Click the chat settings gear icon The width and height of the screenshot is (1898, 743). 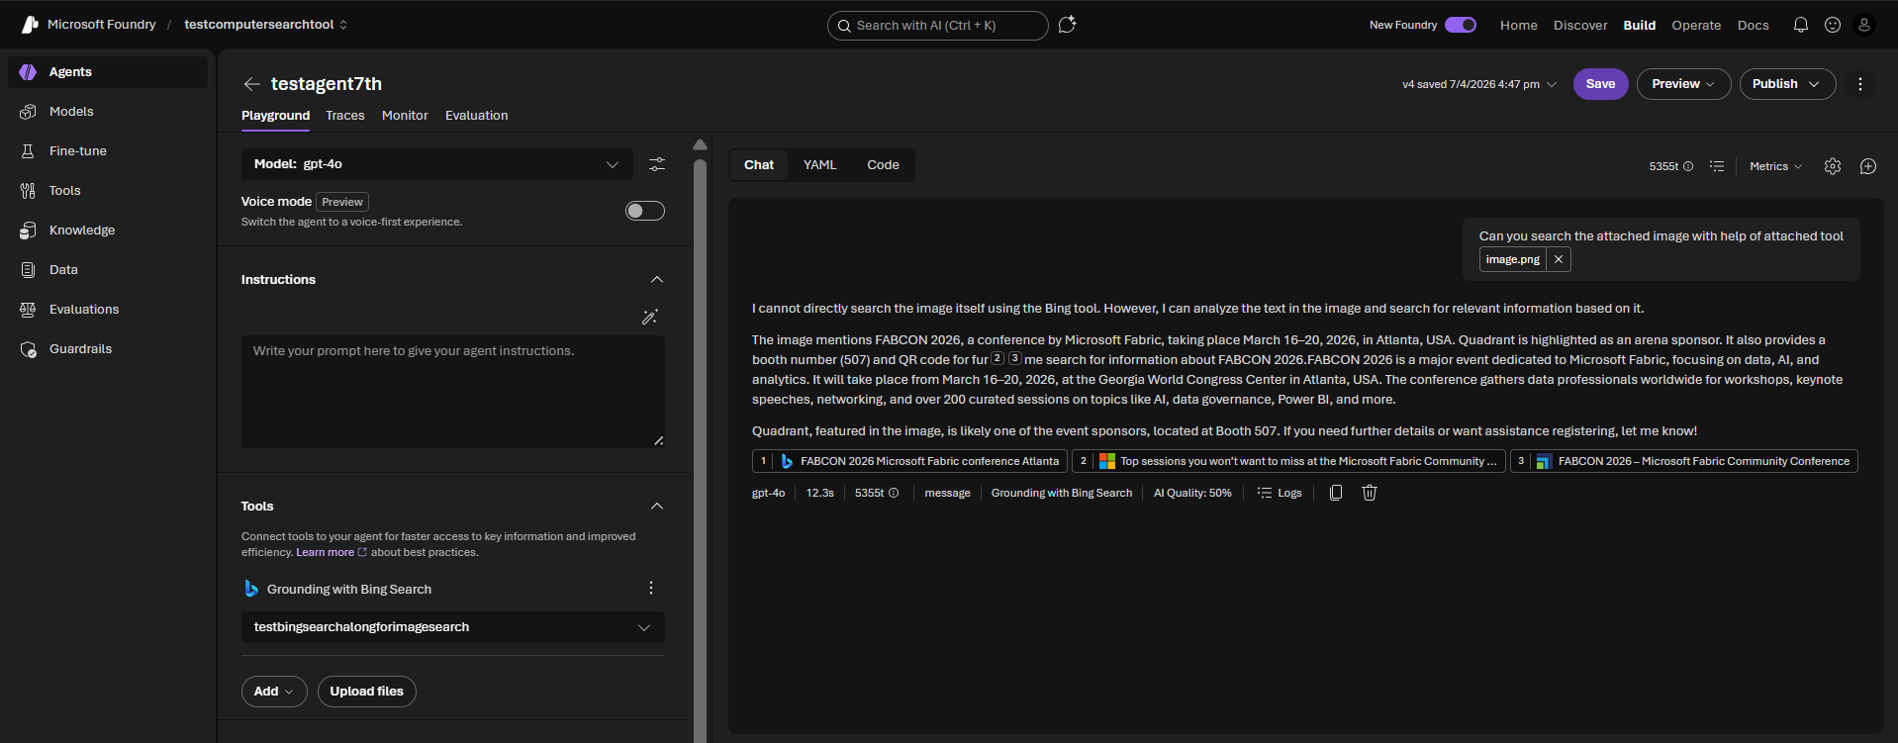click(x=1833, y=166)
